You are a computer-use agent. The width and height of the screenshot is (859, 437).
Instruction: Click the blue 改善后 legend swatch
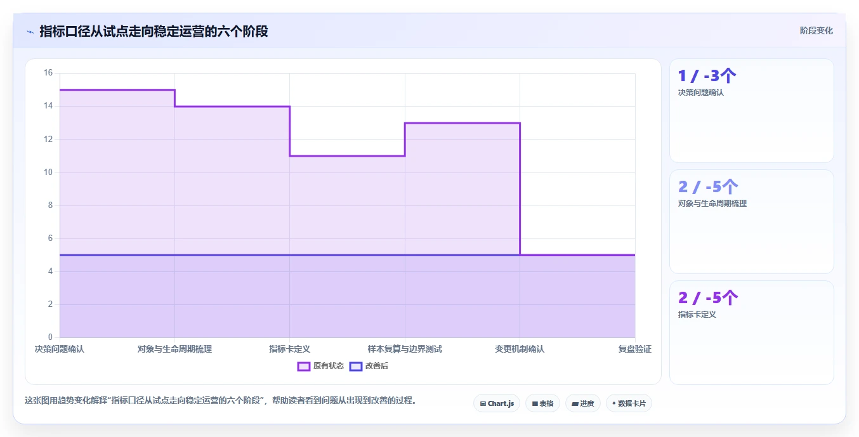click(x=356, y=366)
